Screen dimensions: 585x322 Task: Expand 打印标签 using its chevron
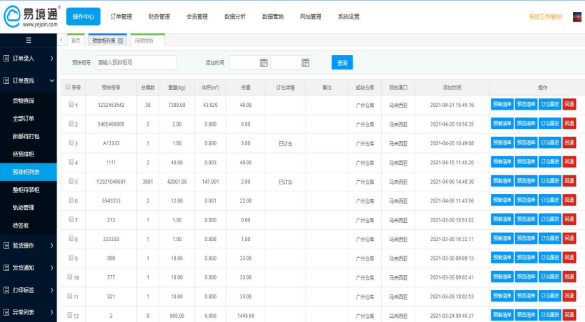(x=52, y=290)
